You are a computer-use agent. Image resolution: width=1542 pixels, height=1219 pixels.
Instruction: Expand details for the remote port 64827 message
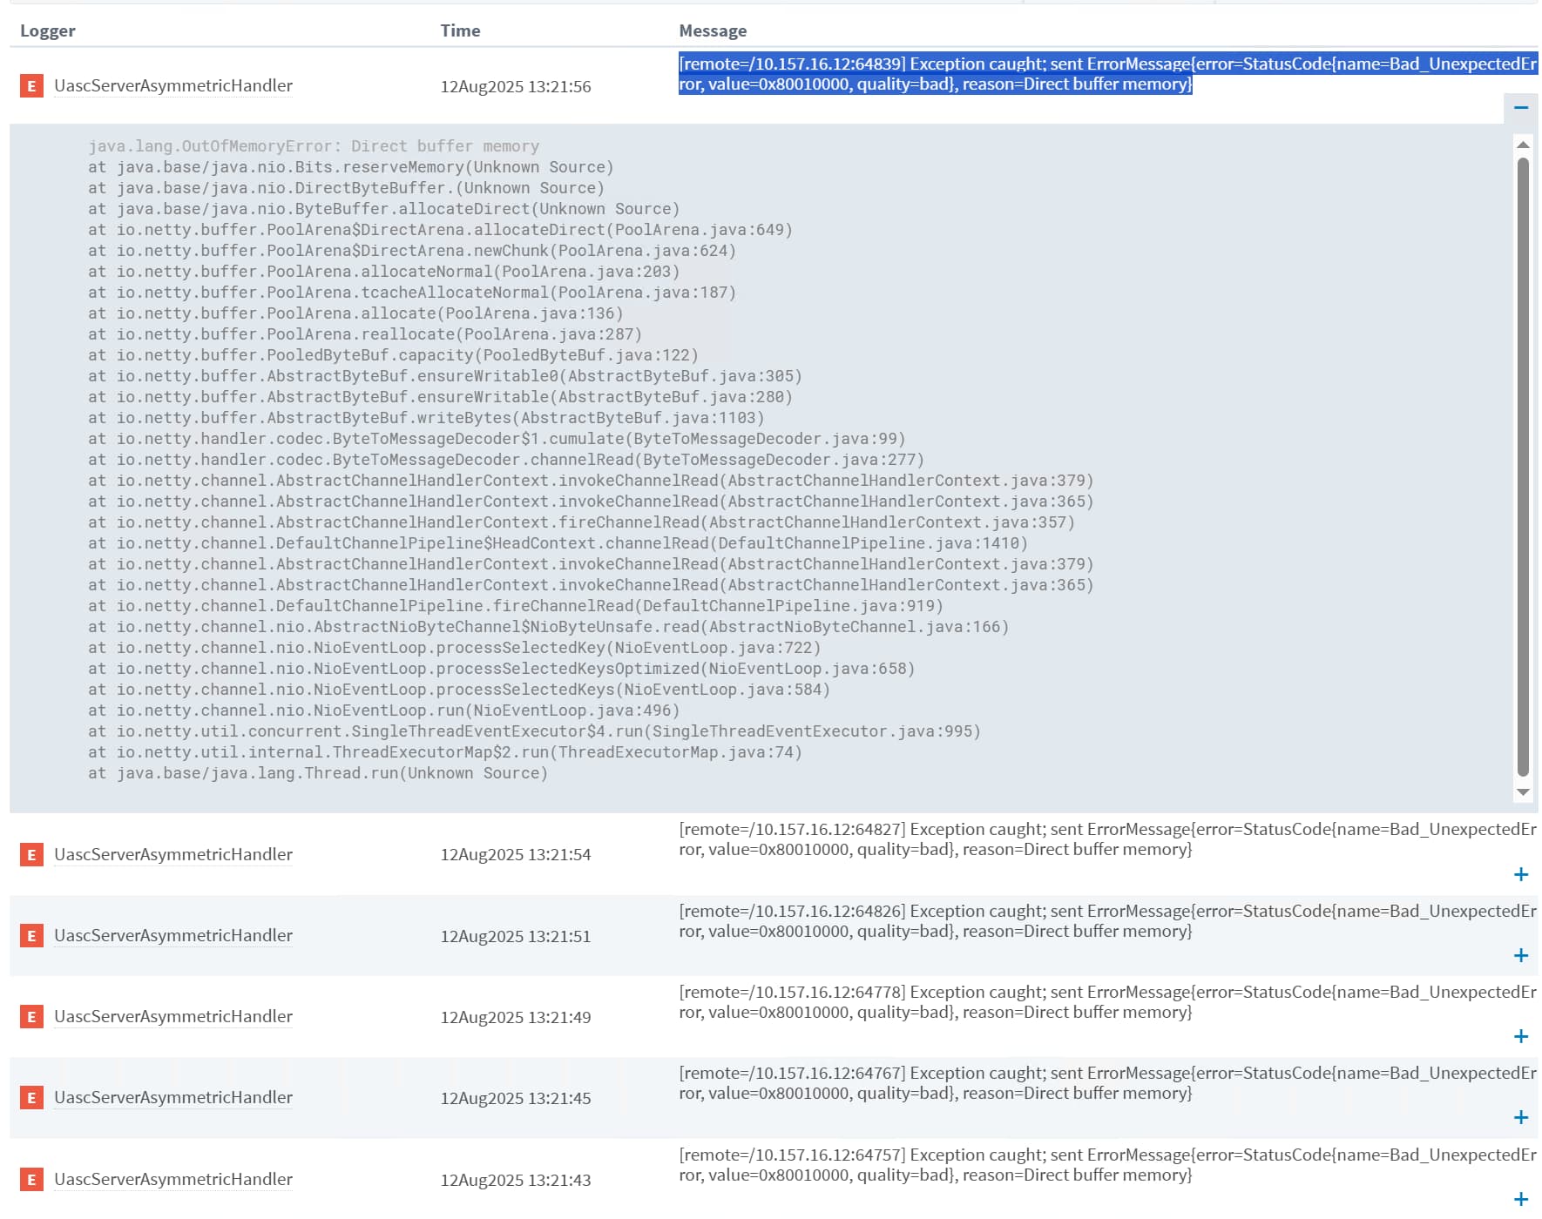pos(1521,874)
